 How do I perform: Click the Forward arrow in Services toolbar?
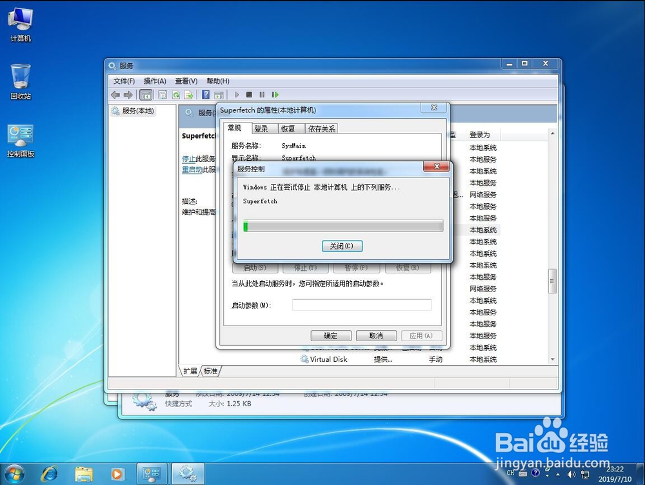[128, 95]
